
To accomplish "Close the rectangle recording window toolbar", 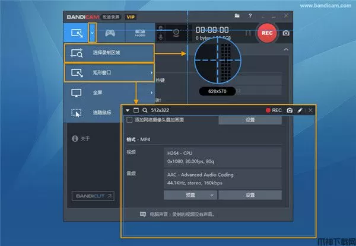I will 310,110.
